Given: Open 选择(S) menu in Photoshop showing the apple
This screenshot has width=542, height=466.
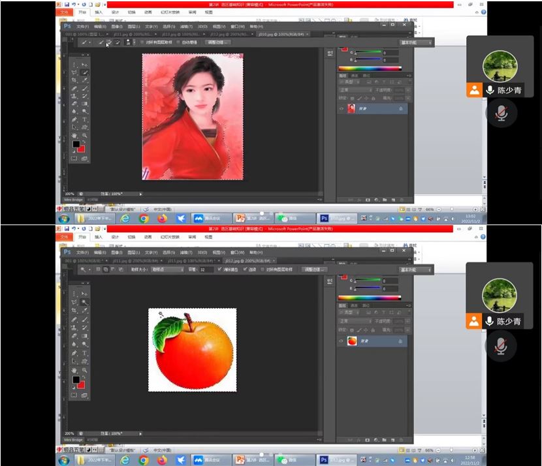Looking at the screenshot, I should pos(168,252).
